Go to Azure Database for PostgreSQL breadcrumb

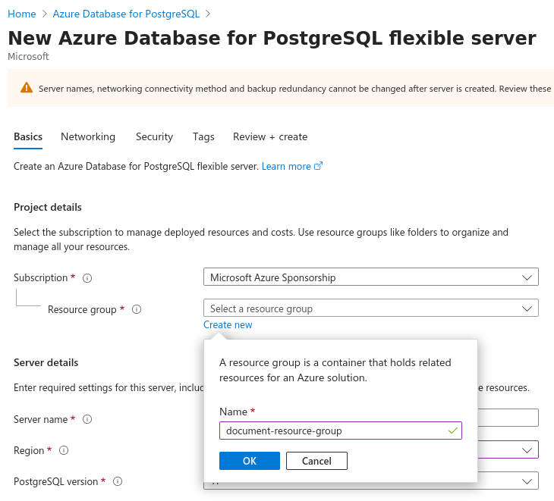126,14
